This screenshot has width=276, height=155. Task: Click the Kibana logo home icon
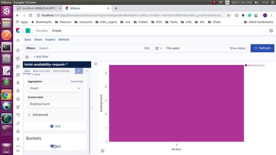pyautogui.click(x=18, y=31)
